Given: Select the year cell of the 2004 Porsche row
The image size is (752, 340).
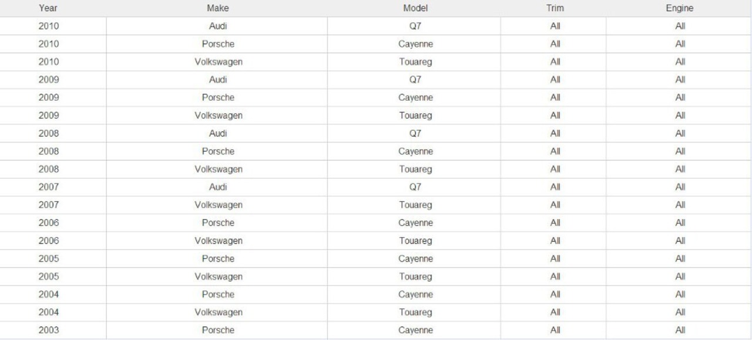Looking at the screenshot, I should pyautogui.click(x=49, y=294).
